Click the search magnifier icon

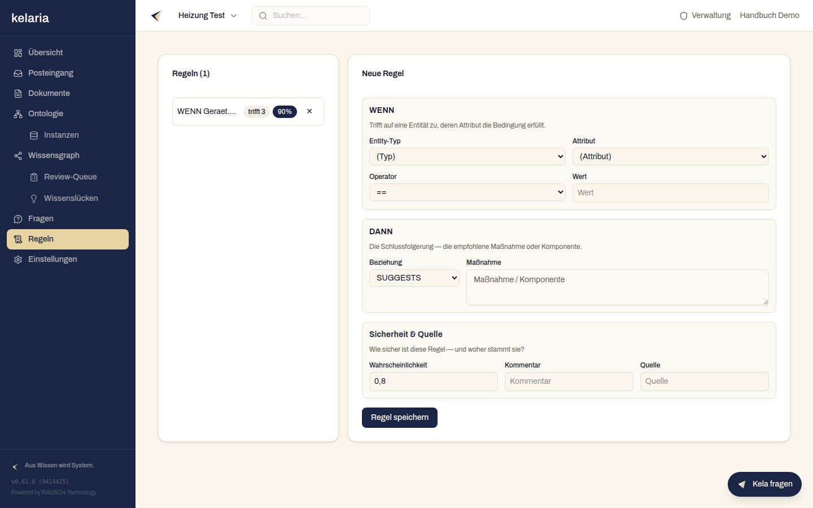point(263,16)
